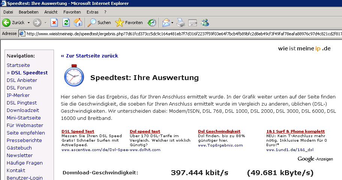Visit www.ascentive.com ad URL
Screen dimensions: 342x180
pyautogui.click(x=95, y=150)
